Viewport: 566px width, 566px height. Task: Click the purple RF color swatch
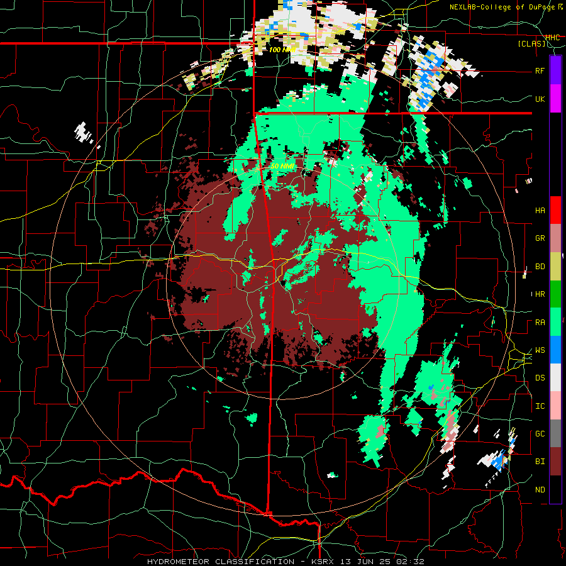(x=555, y=70)
